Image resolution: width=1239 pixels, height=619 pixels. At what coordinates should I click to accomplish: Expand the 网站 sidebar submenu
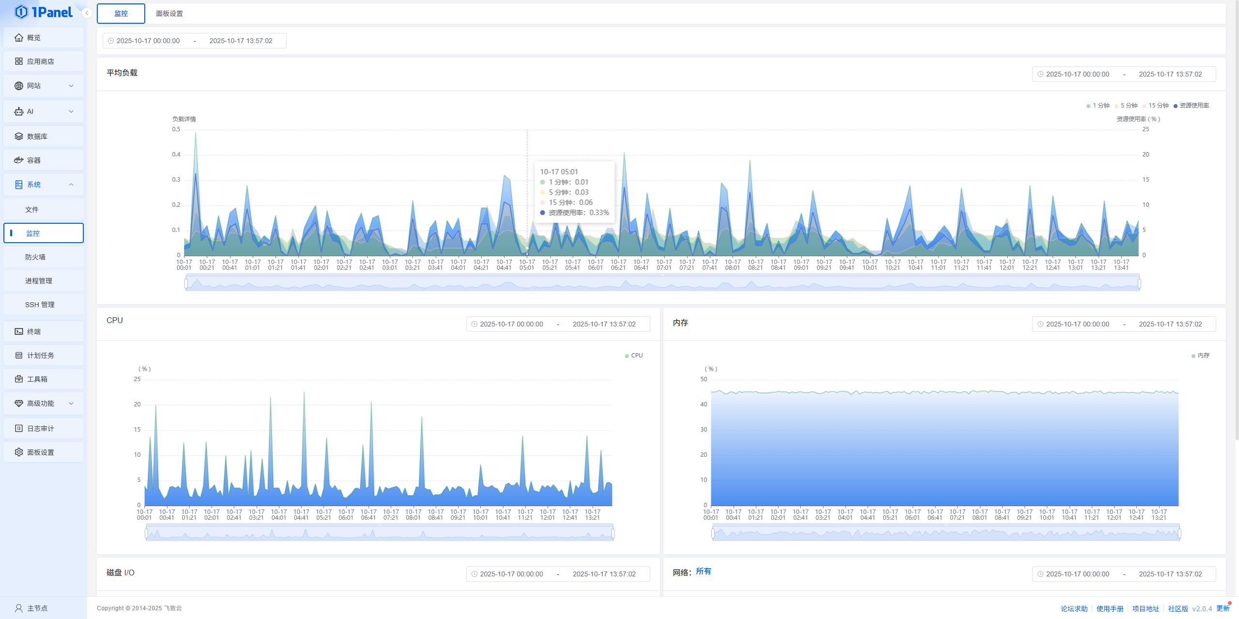click(x=71, y=86)
